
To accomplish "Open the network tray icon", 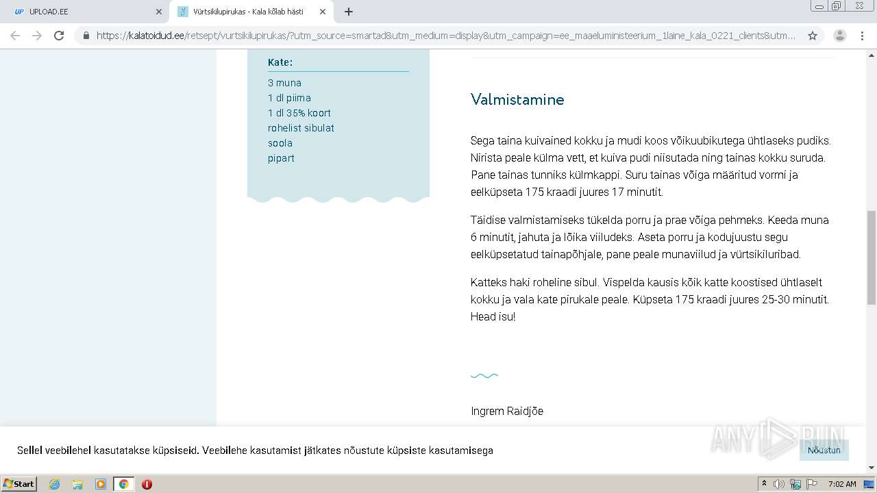I will 795,484.
